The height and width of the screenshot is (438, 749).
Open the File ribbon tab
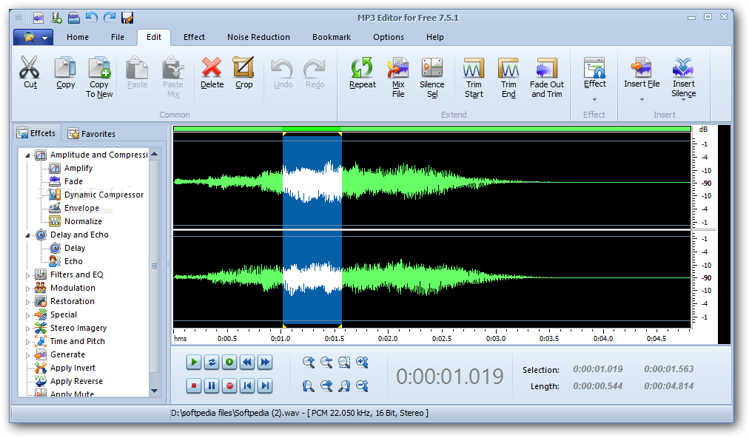(x=118, y=37)
